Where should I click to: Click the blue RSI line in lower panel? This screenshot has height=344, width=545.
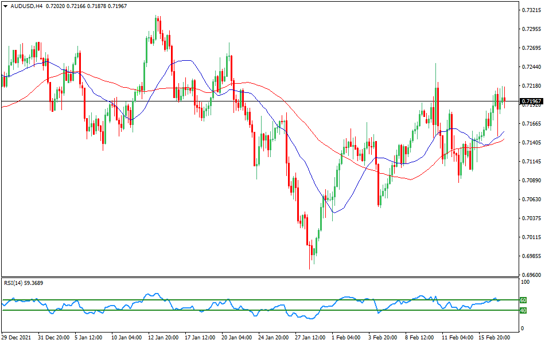click(149, 294)
